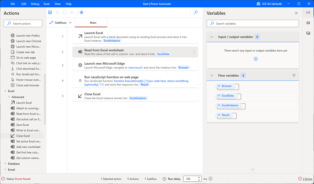Open Run delay info icon
Screen dimensions: 314x184
pyautogui.click(x=210, y=179)
